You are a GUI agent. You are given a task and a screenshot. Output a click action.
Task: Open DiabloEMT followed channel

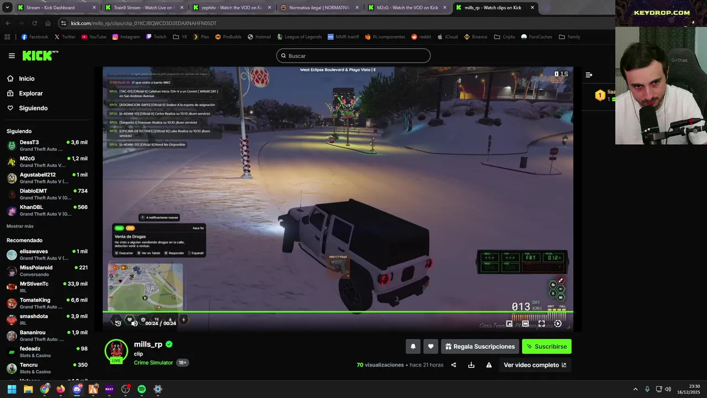(x=47, y=194)
